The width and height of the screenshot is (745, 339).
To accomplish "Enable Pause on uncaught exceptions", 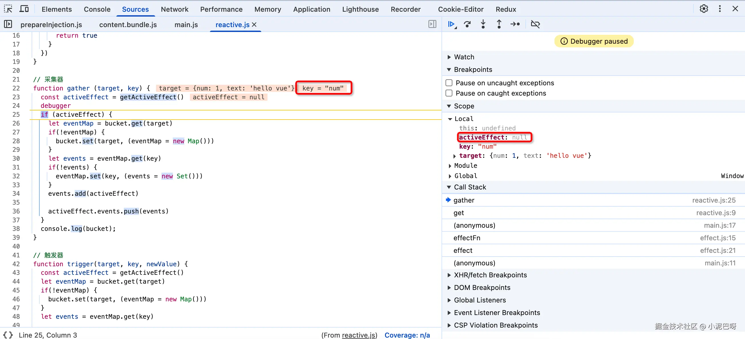I will pos(449,83).
